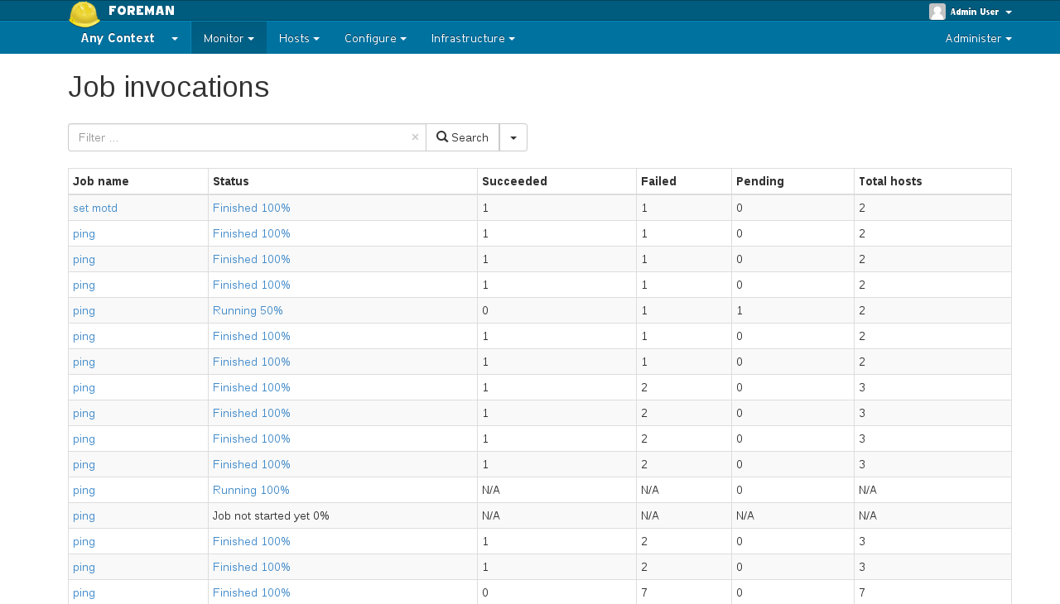Screen dimensions: 1060x604
Task: Open the Running 50% status link
Action: pos(248,310)
